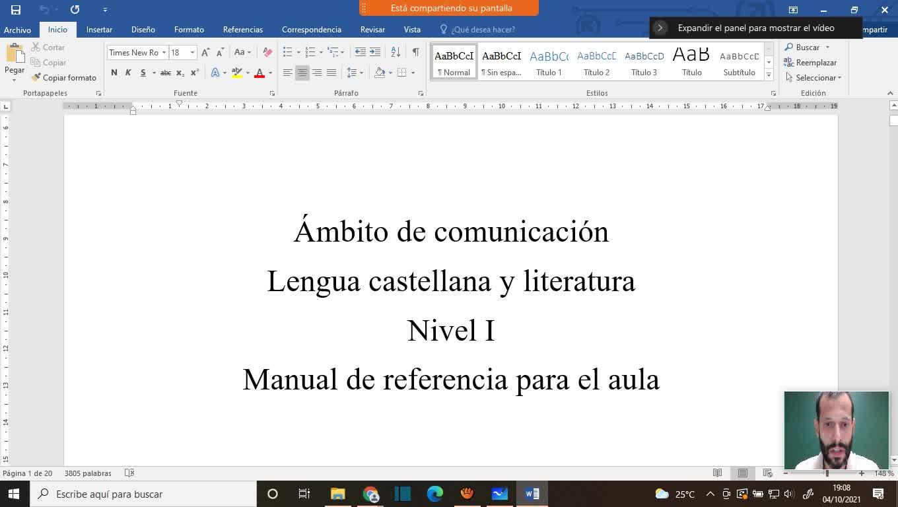The image size is (898, 507).
Task: Decrease font size with the smaller A icon
Action: (220, 52)
